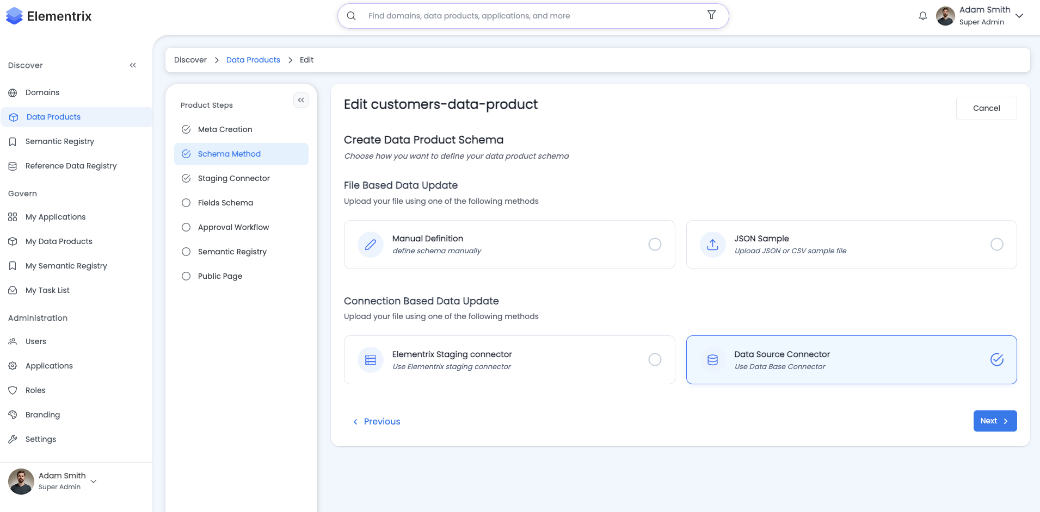The image size is (1040, 512).
Task: Open Semantic Registry in the Discover menu
Action: click(60, 141)
